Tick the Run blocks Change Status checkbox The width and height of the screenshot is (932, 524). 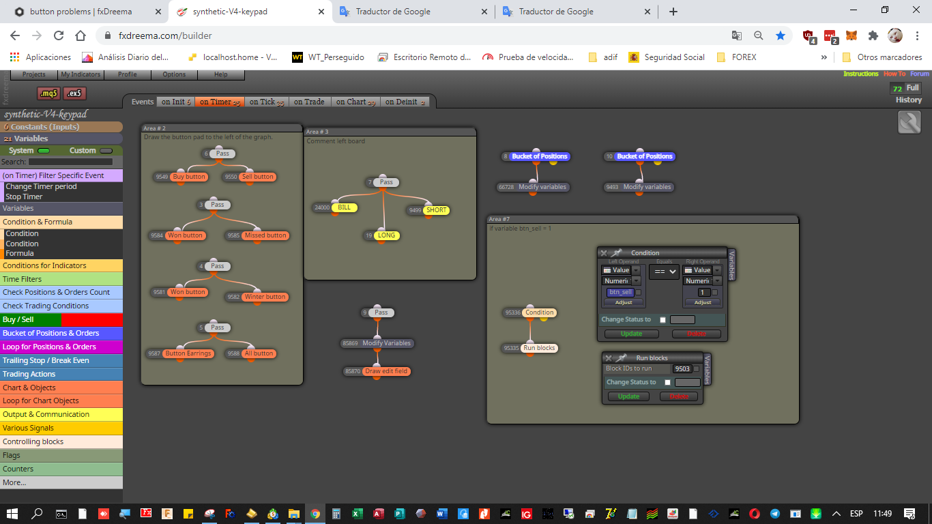pyautogui.click(x=667, y=383)
